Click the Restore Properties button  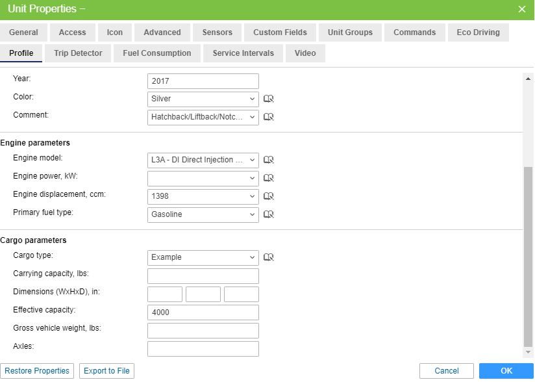[37, 371]
